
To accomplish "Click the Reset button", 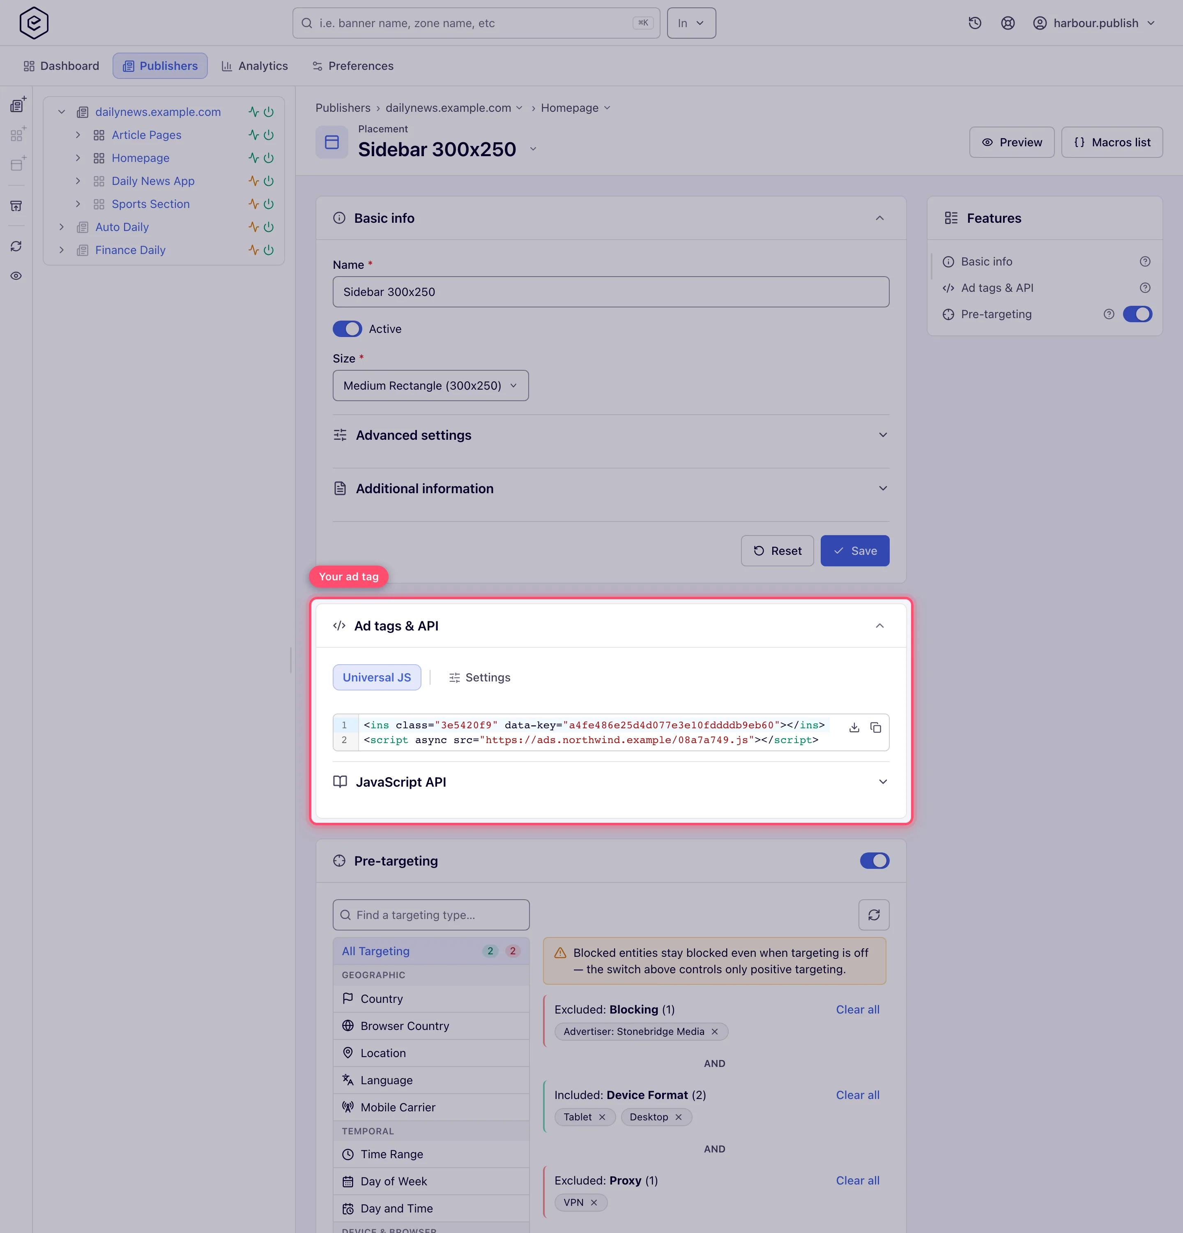I will [777, 551].
